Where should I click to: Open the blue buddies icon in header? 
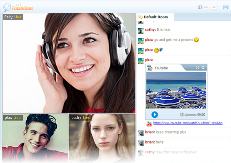pos(226,7)
